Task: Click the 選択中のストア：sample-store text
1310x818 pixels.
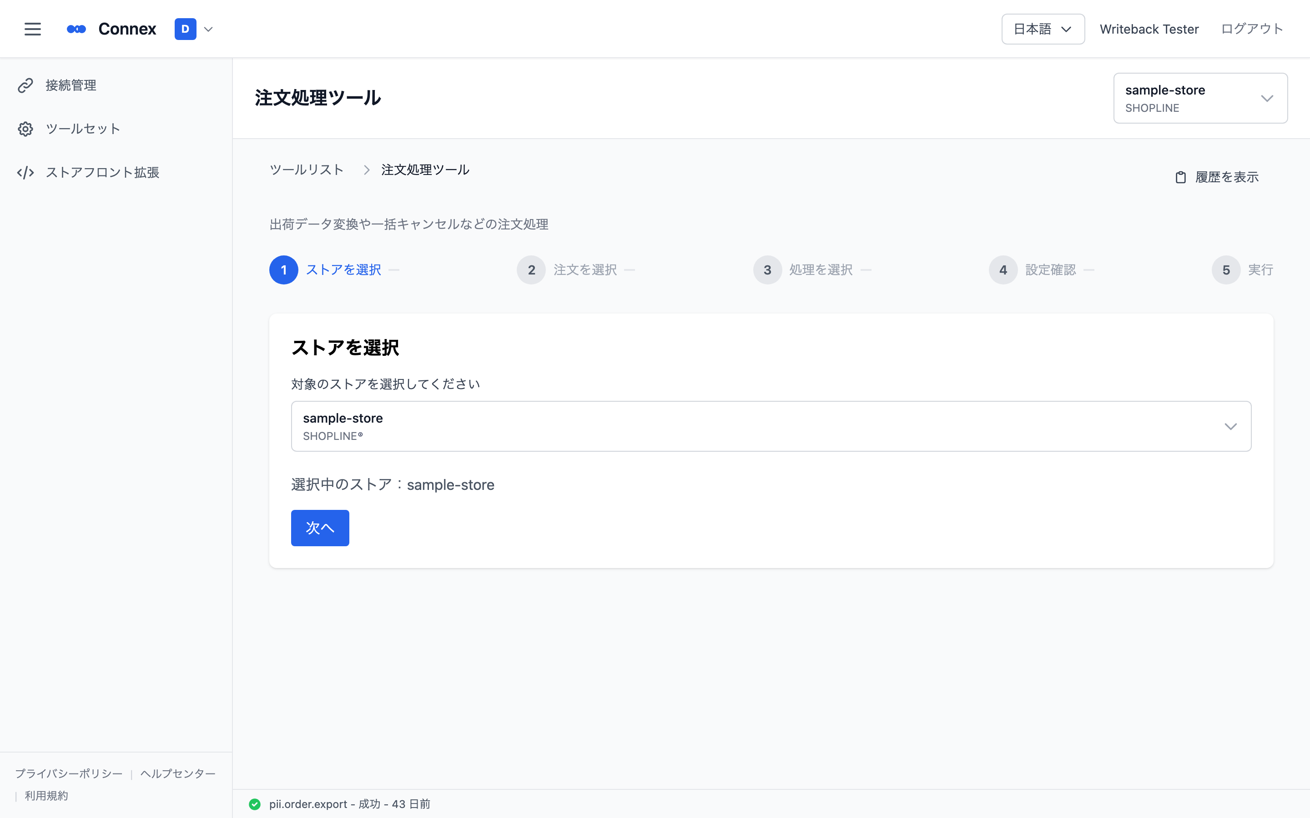Action: (x=393, y=485)
